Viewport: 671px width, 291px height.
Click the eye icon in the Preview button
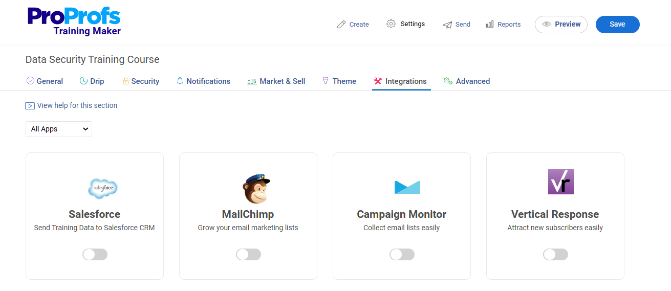(547, 24)
